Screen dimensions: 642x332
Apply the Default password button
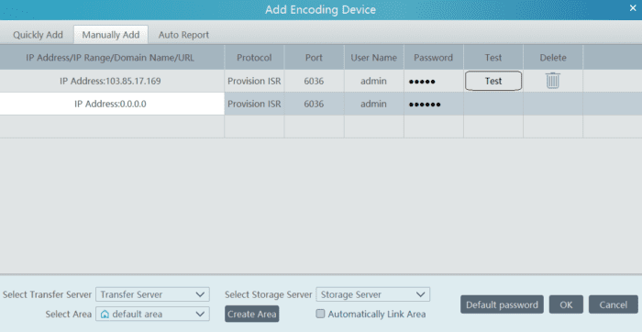(502, 304)
